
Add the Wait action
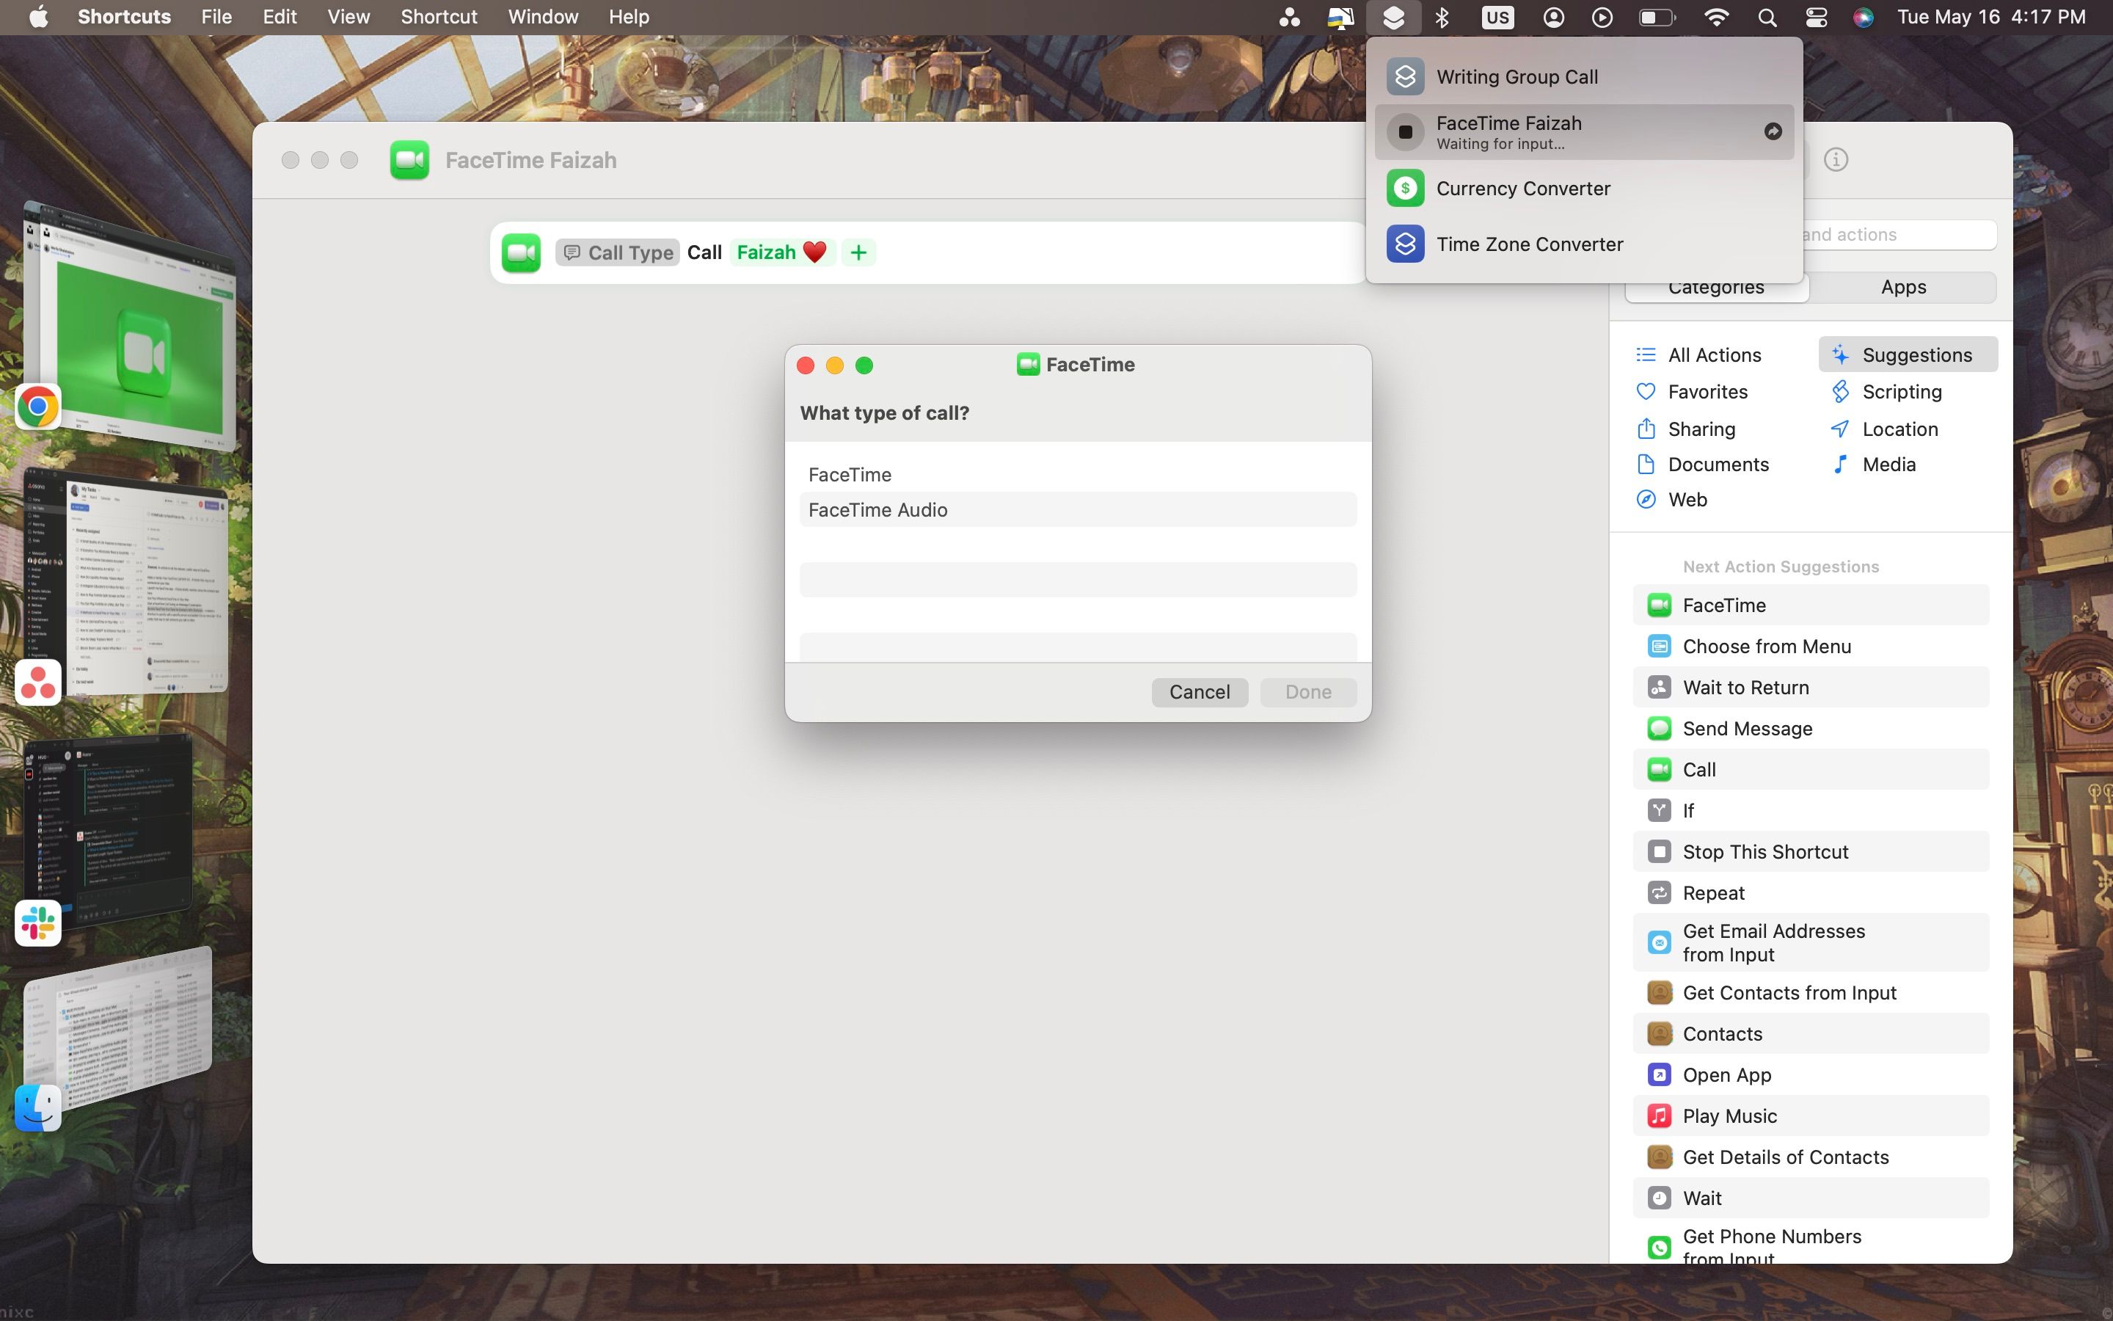click(x=1811, y=1198)
